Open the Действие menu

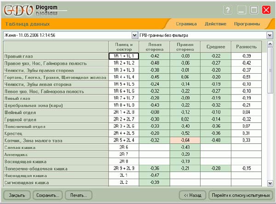tap(215, 23)
